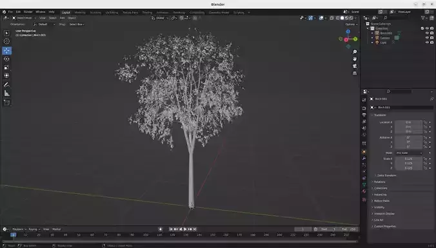
Task: Open the Modifiers properties tab (wrench icon)
Action: [364, 158]
